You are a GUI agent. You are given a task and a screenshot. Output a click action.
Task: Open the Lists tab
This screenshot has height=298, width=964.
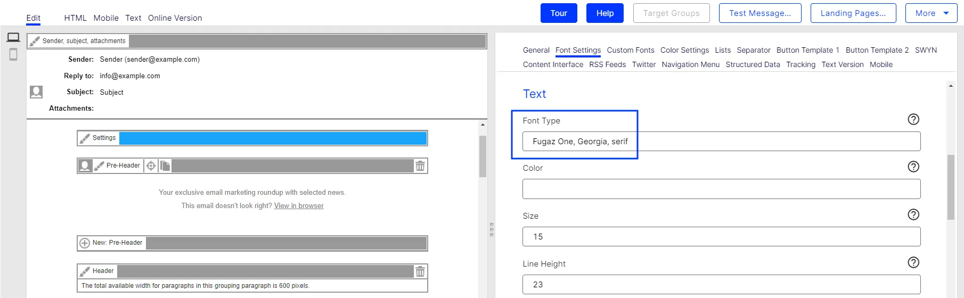click(723, 50)
